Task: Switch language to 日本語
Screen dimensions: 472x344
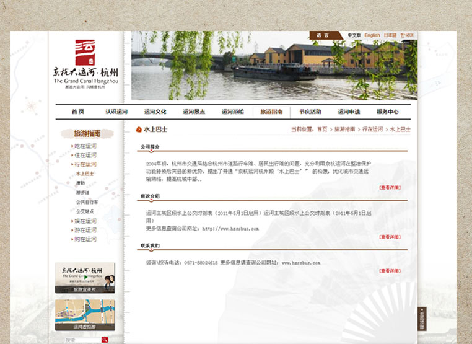Action: click(x=390, y=35)
